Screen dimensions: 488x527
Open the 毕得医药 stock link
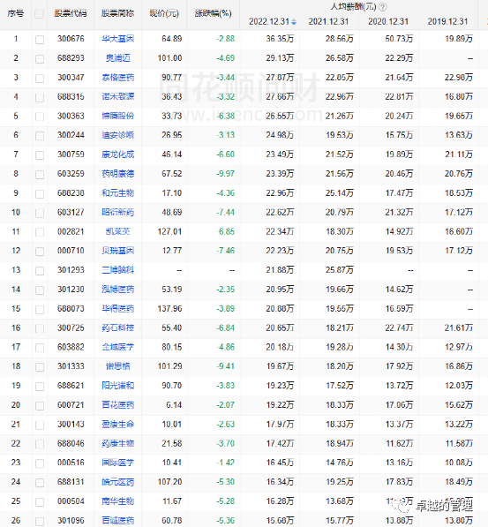pos(118,309)
